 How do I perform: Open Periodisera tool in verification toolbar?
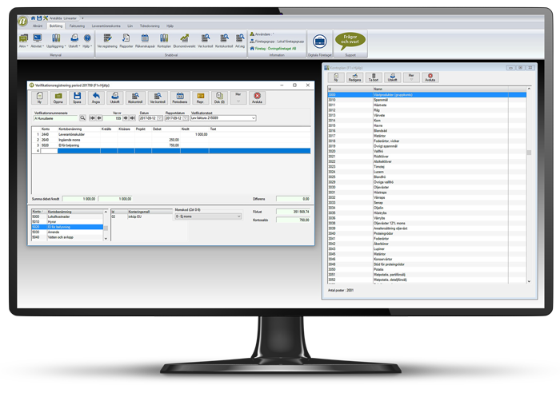180,98
